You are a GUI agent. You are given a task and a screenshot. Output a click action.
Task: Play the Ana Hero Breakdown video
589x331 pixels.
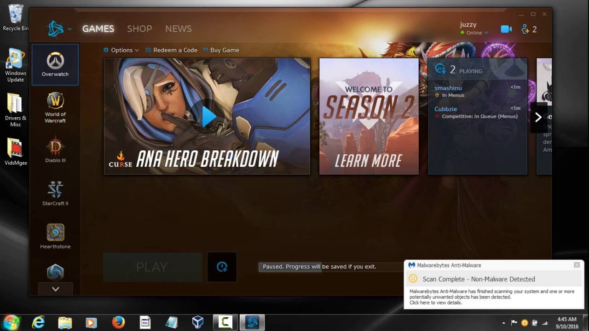pos(209,117)
